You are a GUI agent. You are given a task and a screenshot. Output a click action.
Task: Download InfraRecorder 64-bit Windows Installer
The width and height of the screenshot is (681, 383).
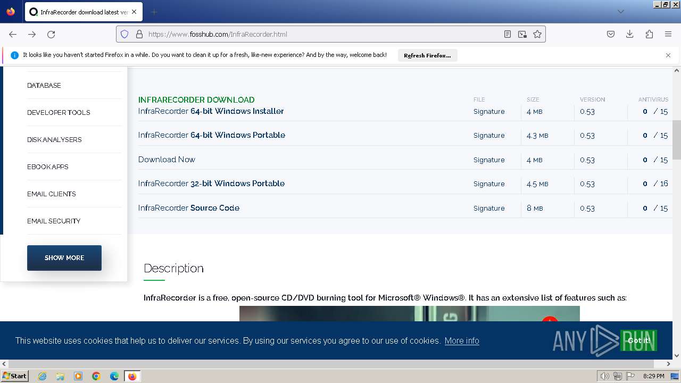(x=211, y=111)
